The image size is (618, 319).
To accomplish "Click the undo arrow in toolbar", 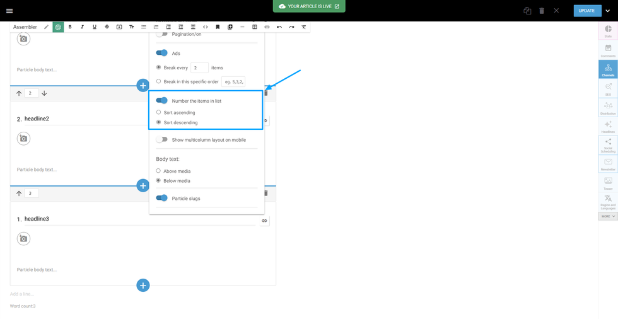I will tap(279, 27).
